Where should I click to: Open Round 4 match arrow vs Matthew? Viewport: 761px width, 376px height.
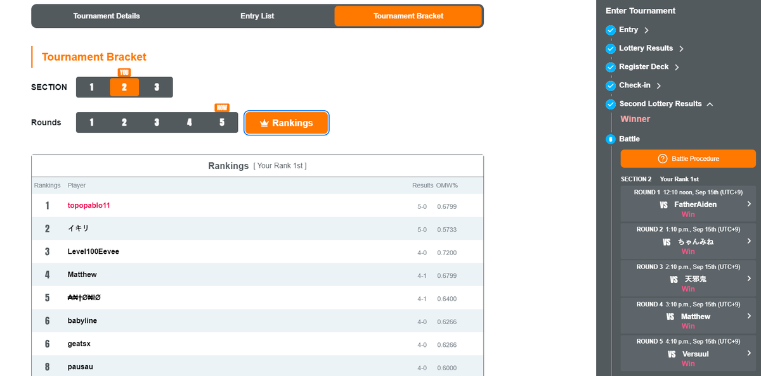point(749,316)
